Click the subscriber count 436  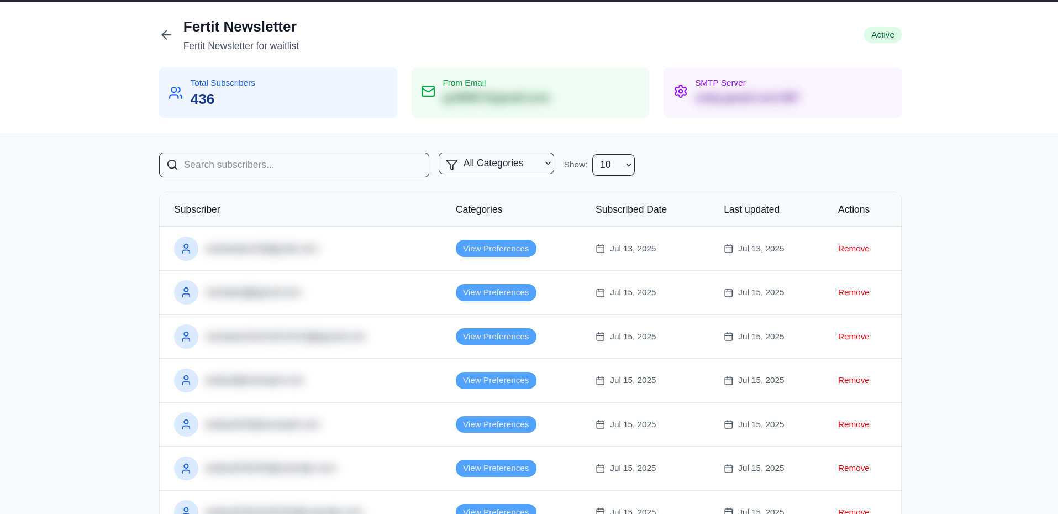point(202,99)
